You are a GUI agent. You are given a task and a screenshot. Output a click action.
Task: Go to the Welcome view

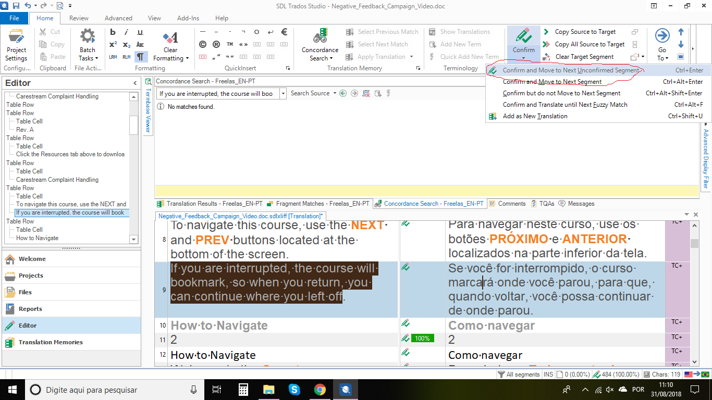click(x=71, y=259)
